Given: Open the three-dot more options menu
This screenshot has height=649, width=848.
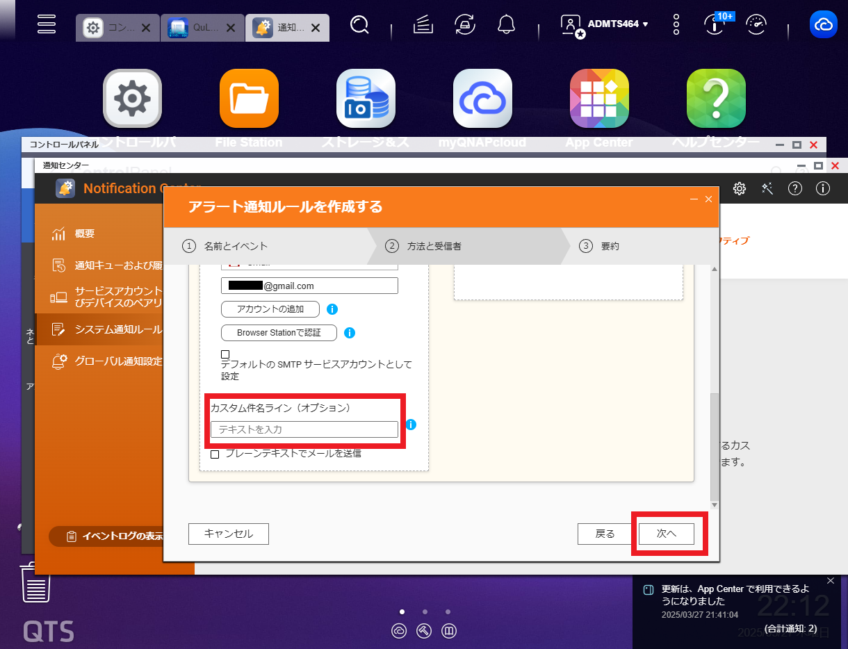Looking at the screenshot, I should click(x=676, y=25).
